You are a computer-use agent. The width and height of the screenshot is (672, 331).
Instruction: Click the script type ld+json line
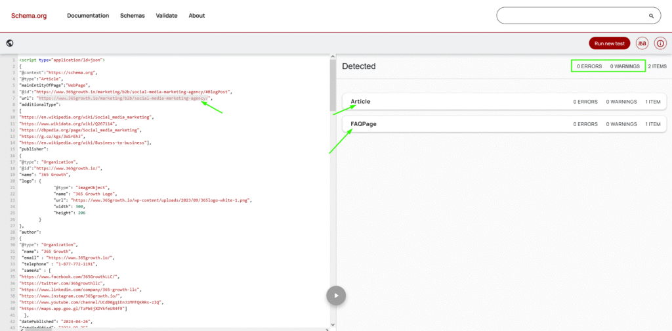point(62,60)
